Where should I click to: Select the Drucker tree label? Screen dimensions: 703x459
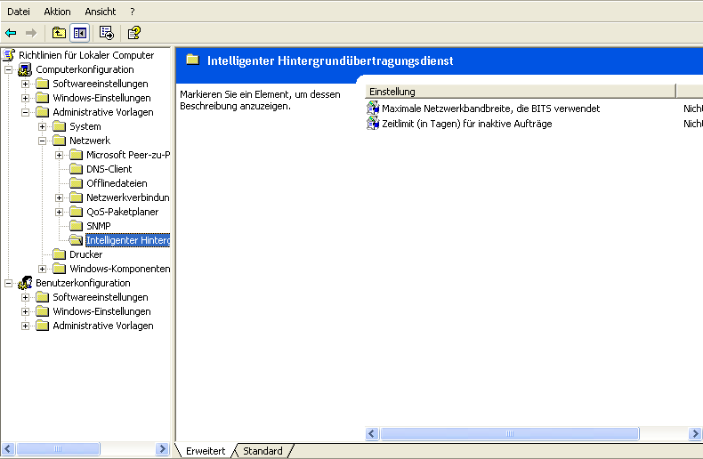point(86,254)
